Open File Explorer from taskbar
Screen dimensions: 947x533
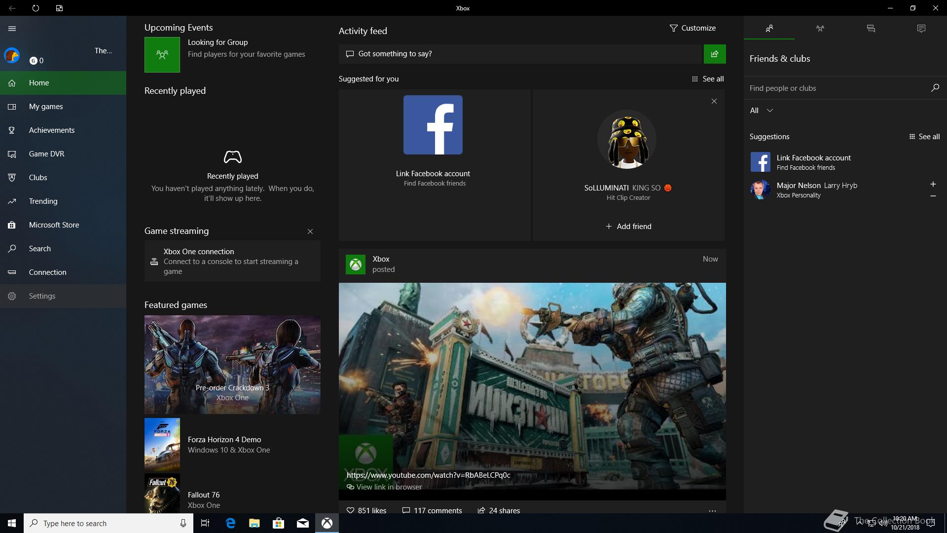254,523
